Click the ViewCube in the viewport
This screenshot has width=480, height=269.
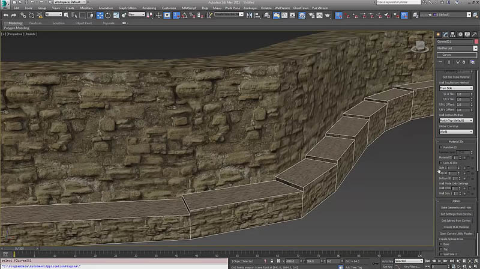click(421, 44)
